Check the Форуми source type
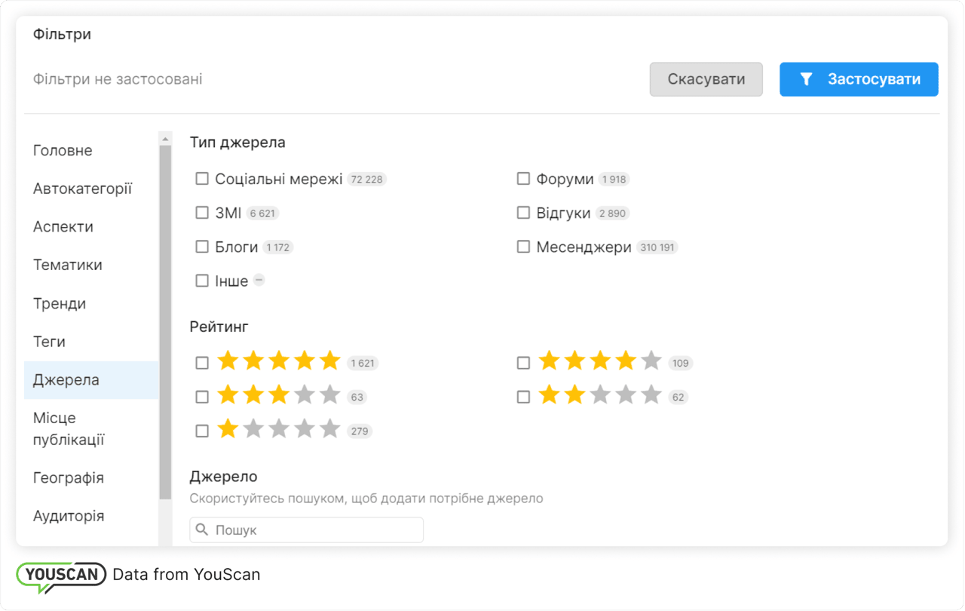This screenshot has height=611, width=965. click(523, 178)
